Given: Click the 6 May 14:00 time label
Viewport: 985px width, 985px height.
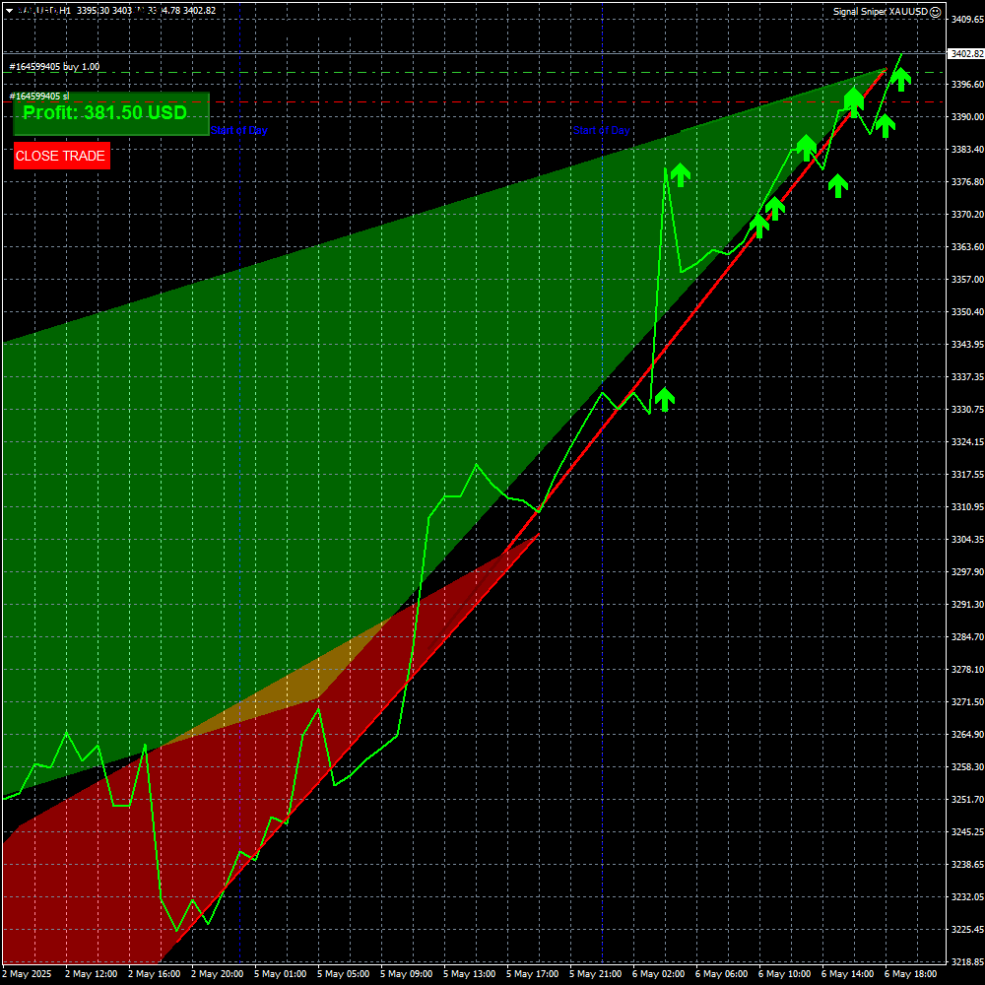Looking at the screenshot, I should point(847,974).
